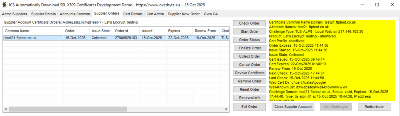
Task: Open the Own CA tab
Action: coord(211,14)
